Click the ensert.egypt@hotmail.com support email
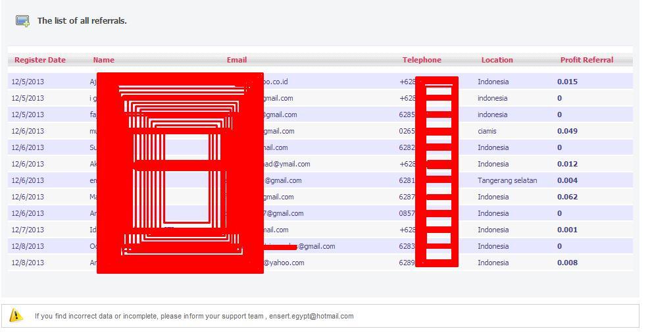652x333 pixels. click(x=311, y=316)
